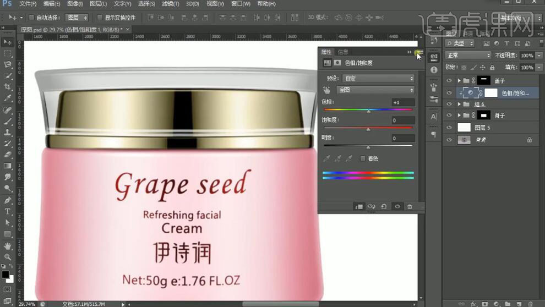The image size is (545, 307).
Task: Close the 原图.psd document tab
Action: coord(128,30)
